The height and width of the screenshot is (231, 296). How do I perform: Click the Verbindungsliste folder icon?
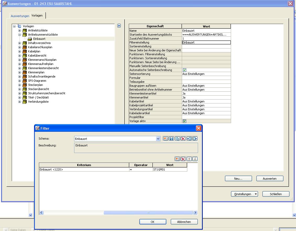(25, 102)
